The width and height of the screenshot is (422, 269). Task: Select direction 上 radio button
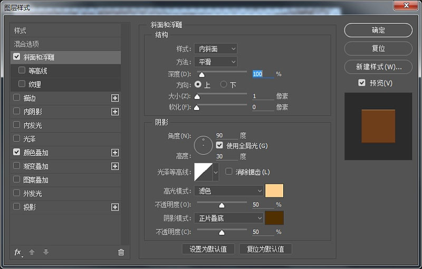(x=198, y=85)
